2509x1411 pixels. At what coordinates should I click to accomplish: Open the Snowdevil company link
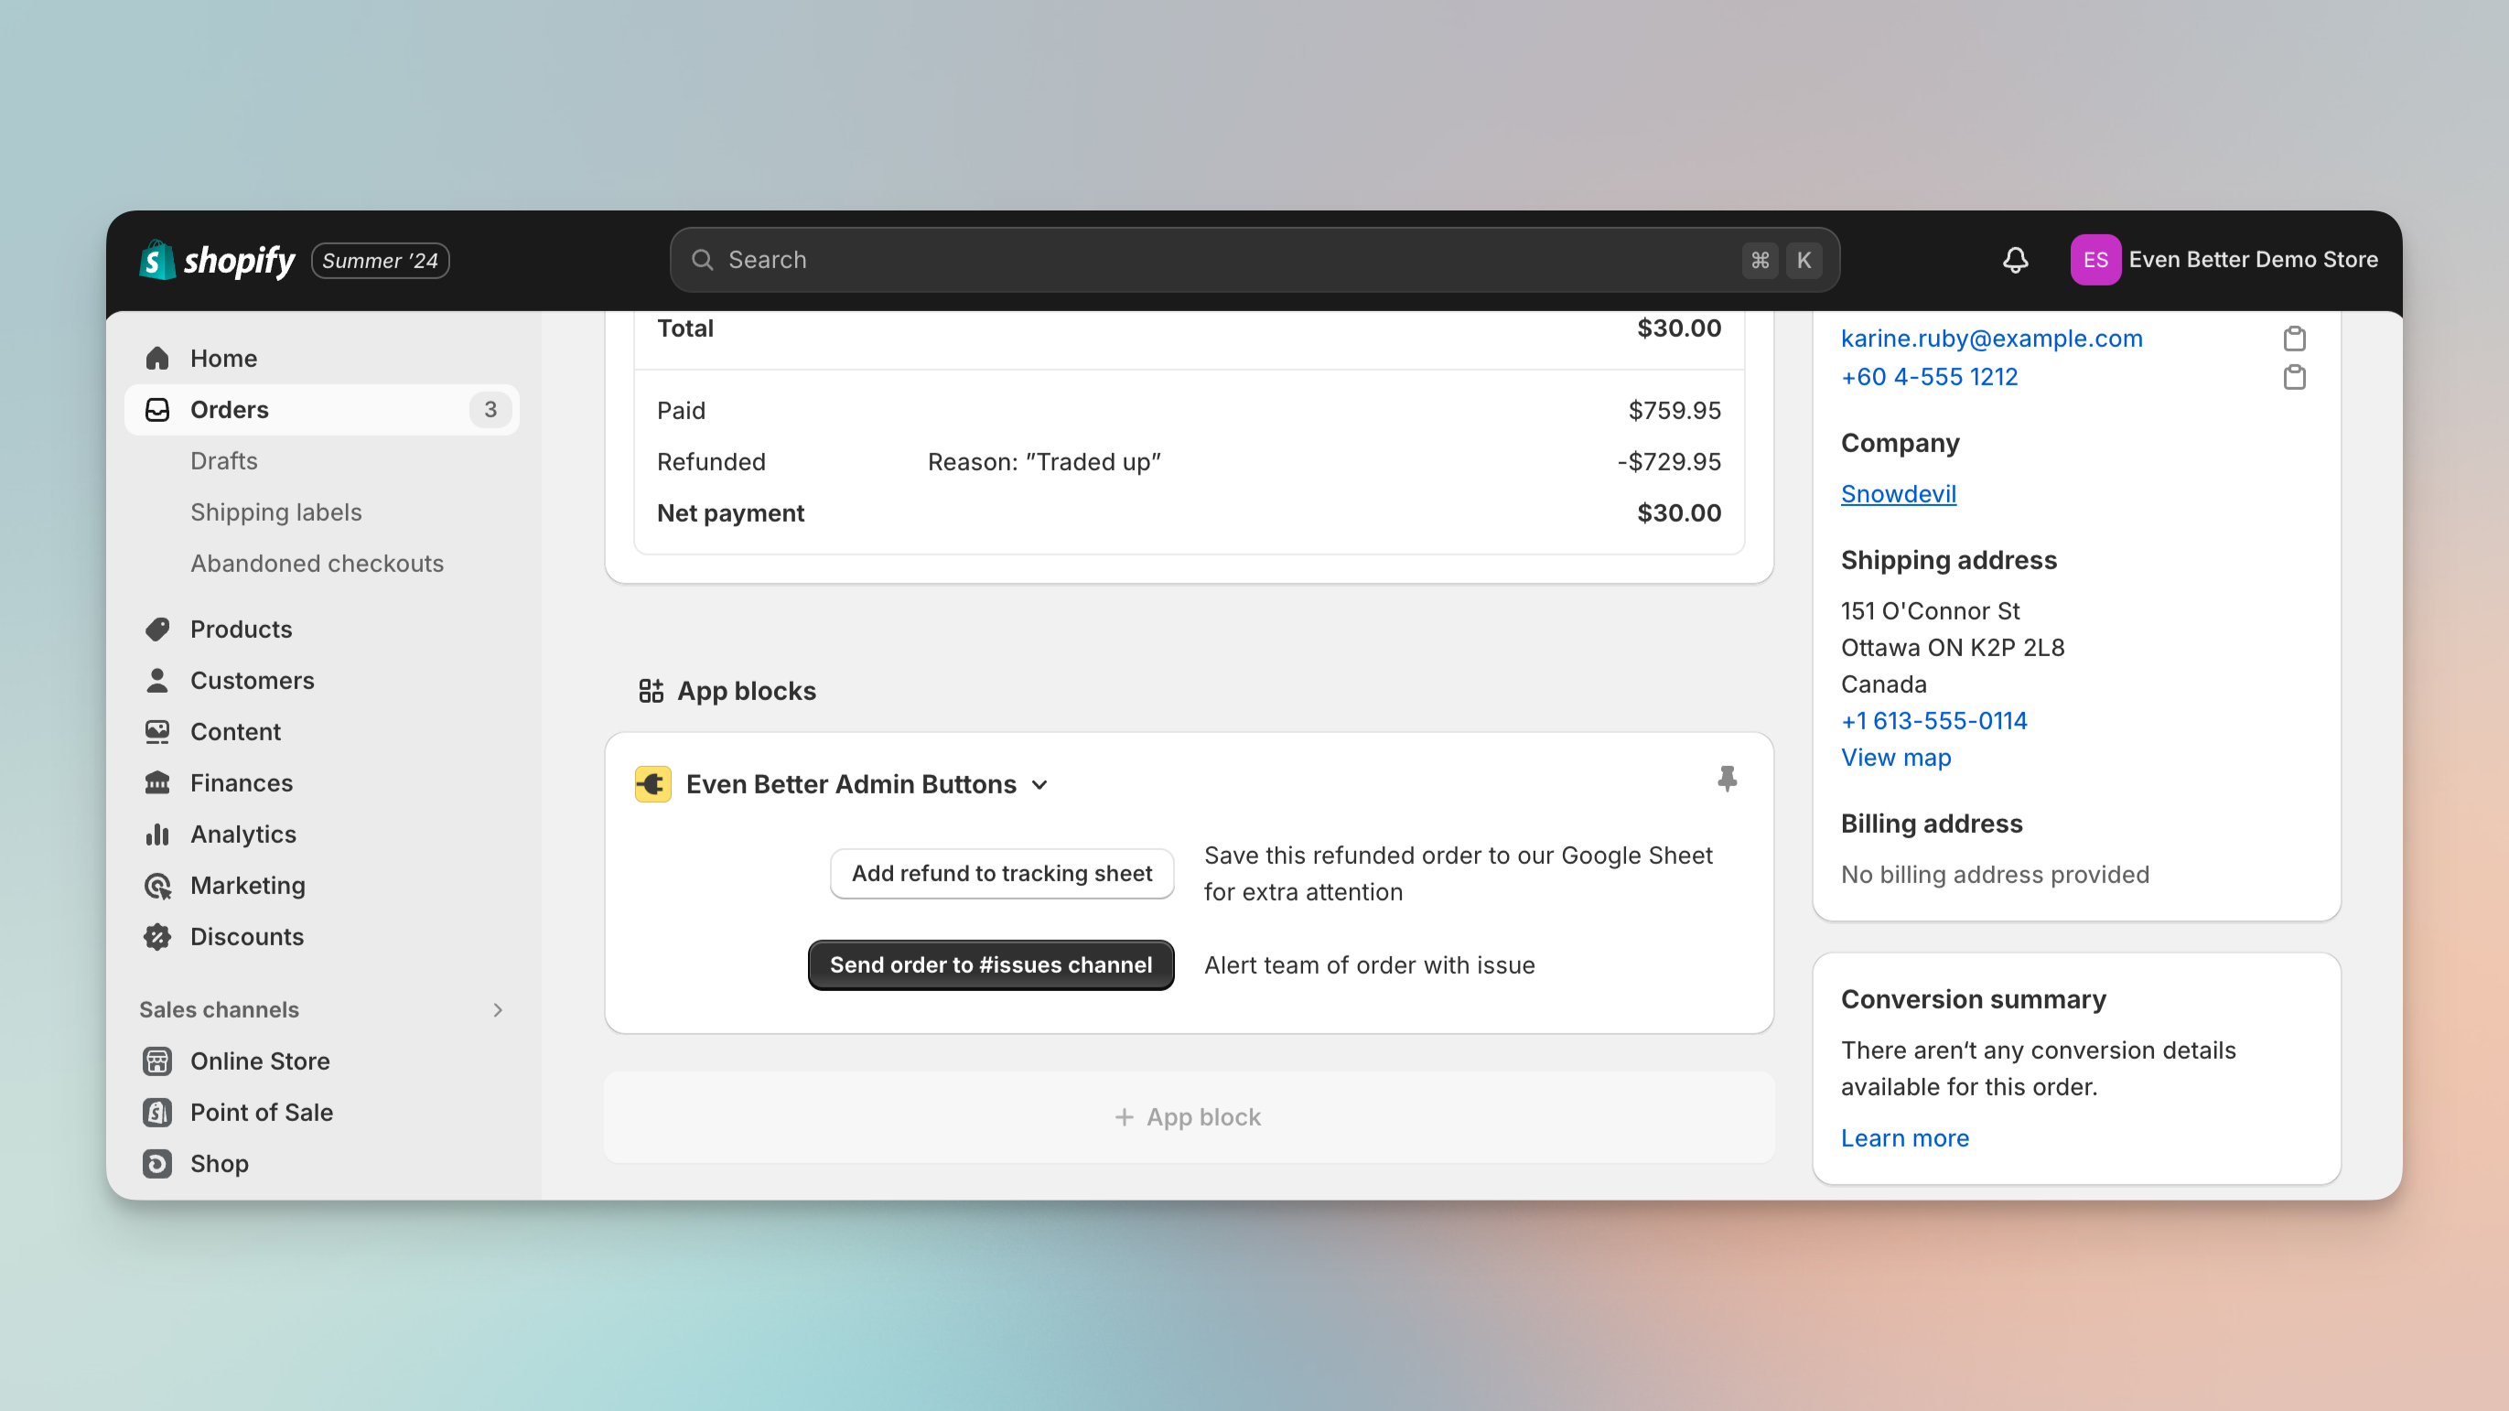tap(1899, 494)
